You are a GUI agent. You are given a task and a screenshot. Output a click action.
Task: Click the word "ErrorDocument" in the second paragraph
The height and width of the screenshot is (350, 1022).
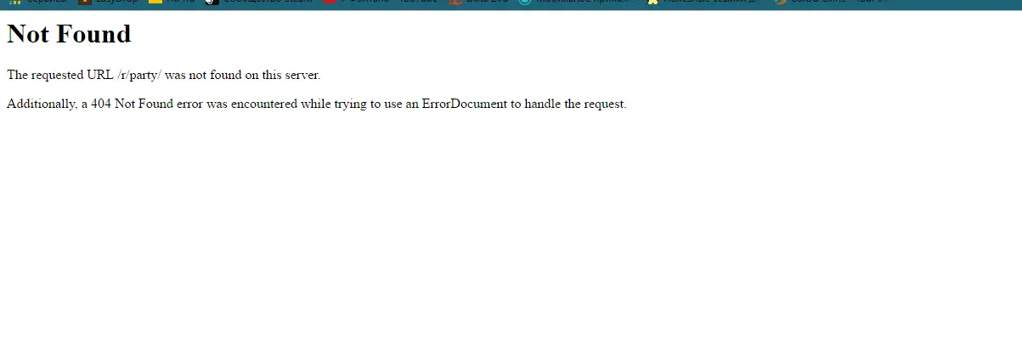465,104
